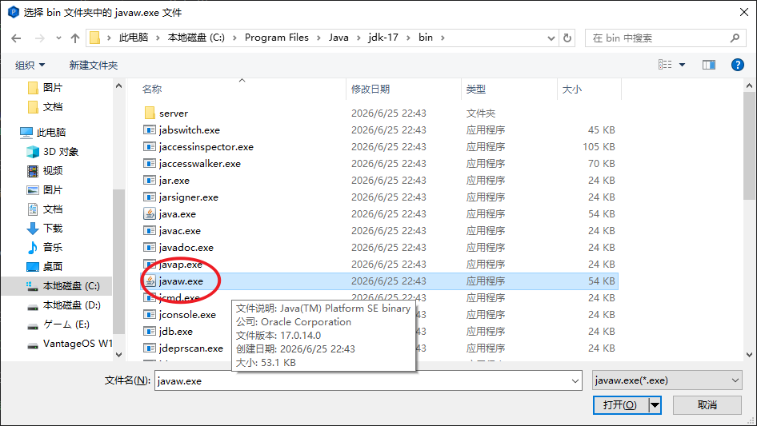Toggle the preview pane
This screenshot has height=426, width=757.
[x=709, y=65]
